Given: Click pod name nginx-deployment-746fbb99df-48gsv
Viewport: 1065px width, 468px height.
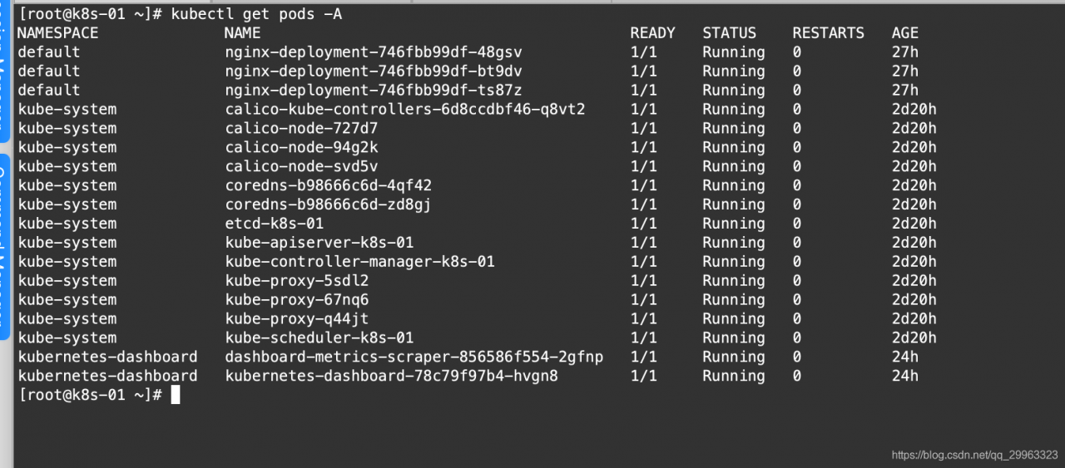Looking at the screenshot, I should click(x=374, y=52).
